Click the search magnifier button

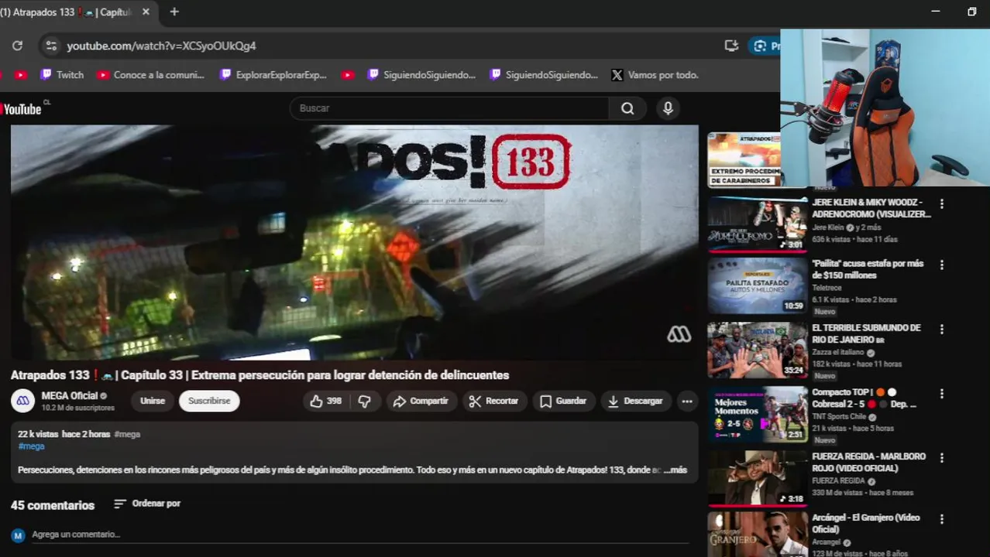[627, 108]
